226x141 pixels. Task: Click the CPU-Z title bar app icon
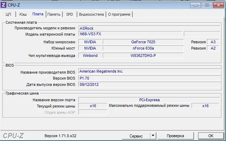3,5
